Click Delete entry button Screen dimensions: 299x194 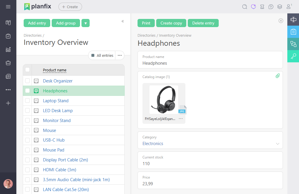203,23
